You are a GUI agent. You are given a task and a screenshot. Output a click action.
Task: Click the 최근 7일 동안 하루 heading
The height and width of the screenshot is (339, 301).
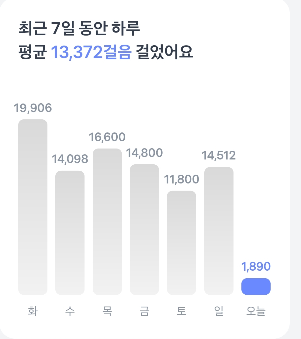coord(79,28)
